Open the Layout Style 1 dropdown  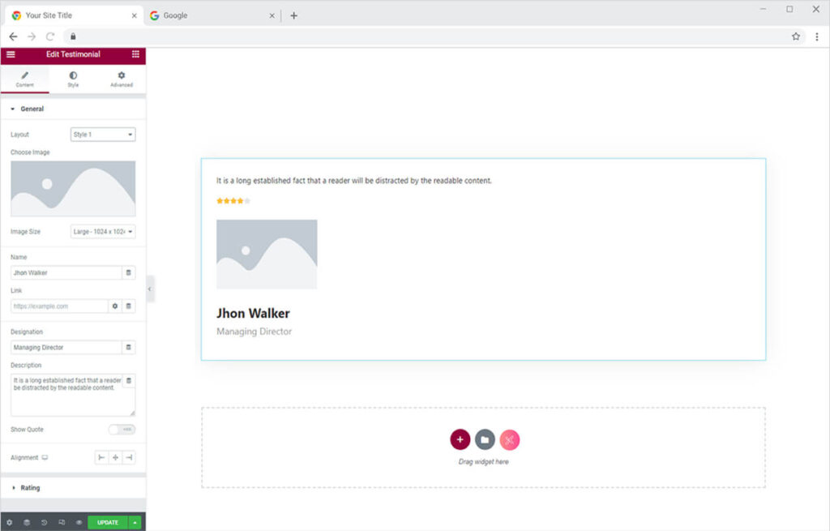(103, 135)
